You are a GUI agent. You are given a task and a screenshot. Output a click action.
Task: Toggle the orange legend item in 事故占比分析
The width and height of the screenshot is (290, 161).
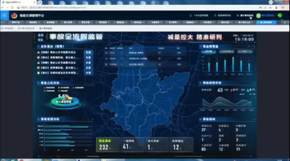(x=59, y=88)
